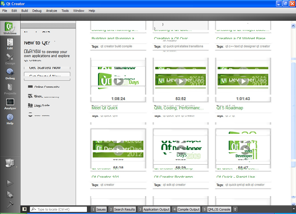The image size is (296, 214).
Task: Click the locator Type to locate field
Action: tap(58, 209)
